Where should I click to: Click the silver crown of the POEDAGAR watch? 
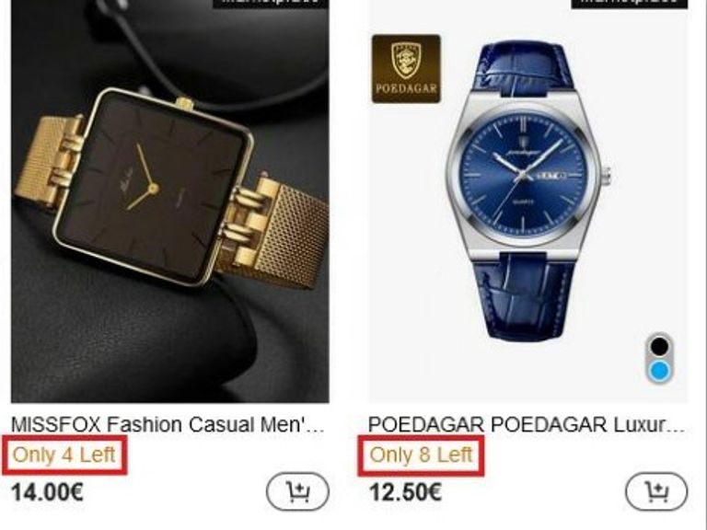[x=607, y=175]
